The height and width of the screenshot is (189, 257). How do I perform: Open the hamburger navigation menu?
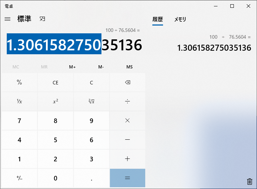(x=7, y=19)
